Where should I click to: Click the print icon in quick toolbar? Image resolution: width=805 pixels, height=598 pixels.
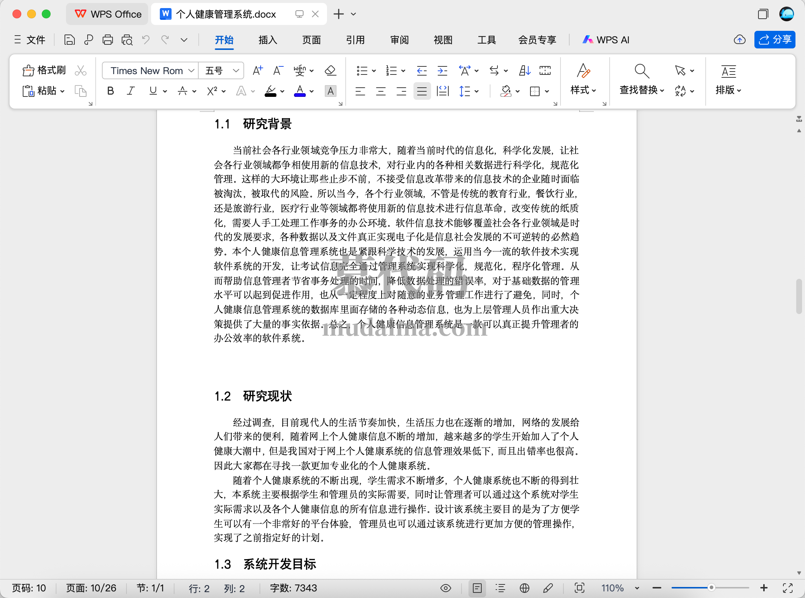tap(107, 40)
